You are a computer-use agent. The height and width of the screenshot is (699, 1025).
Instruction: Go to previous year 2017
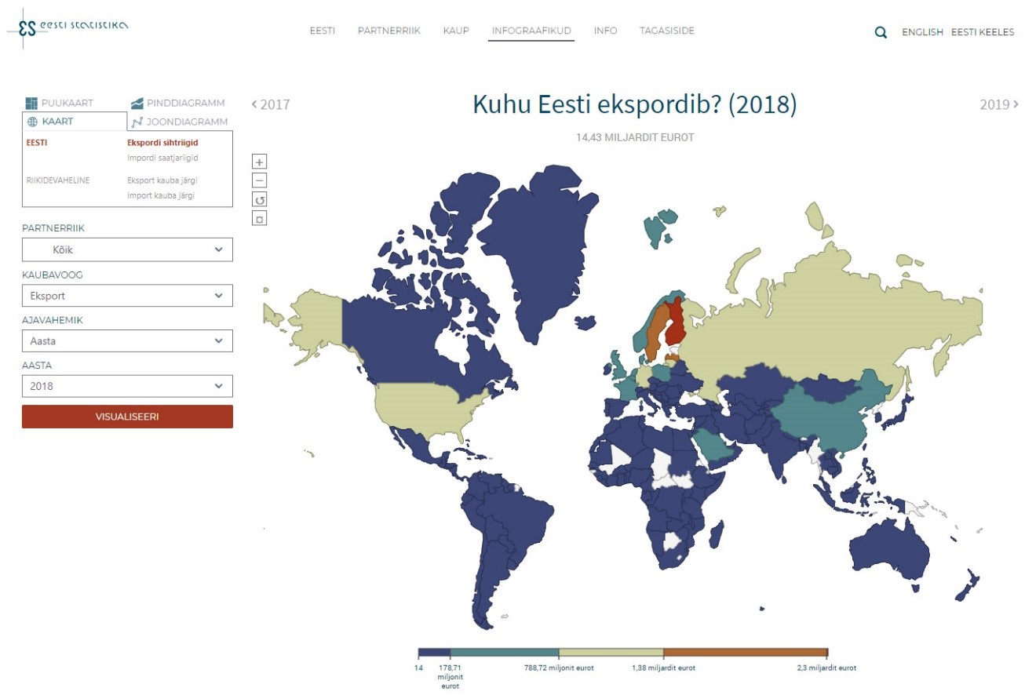tap(271, 104)
